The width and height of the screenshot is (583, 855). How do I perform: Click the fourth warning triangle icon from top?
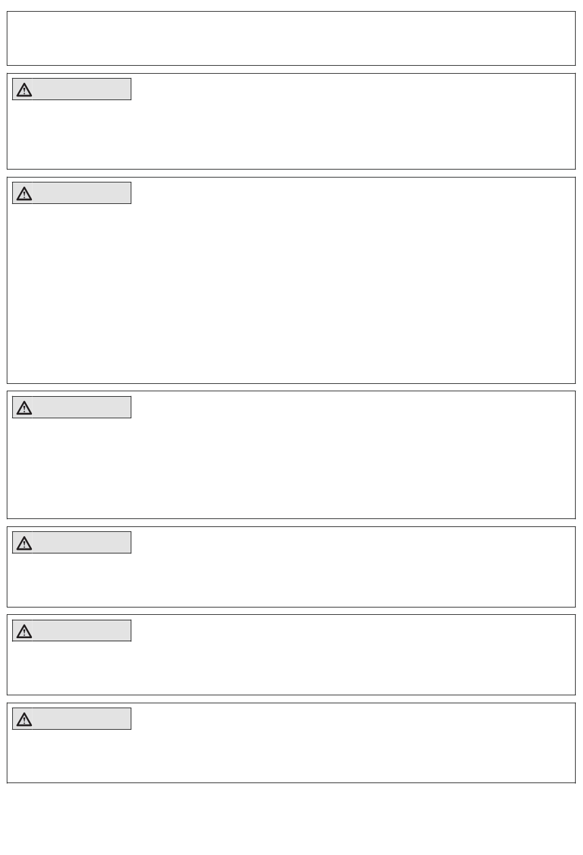coord(24,543)
